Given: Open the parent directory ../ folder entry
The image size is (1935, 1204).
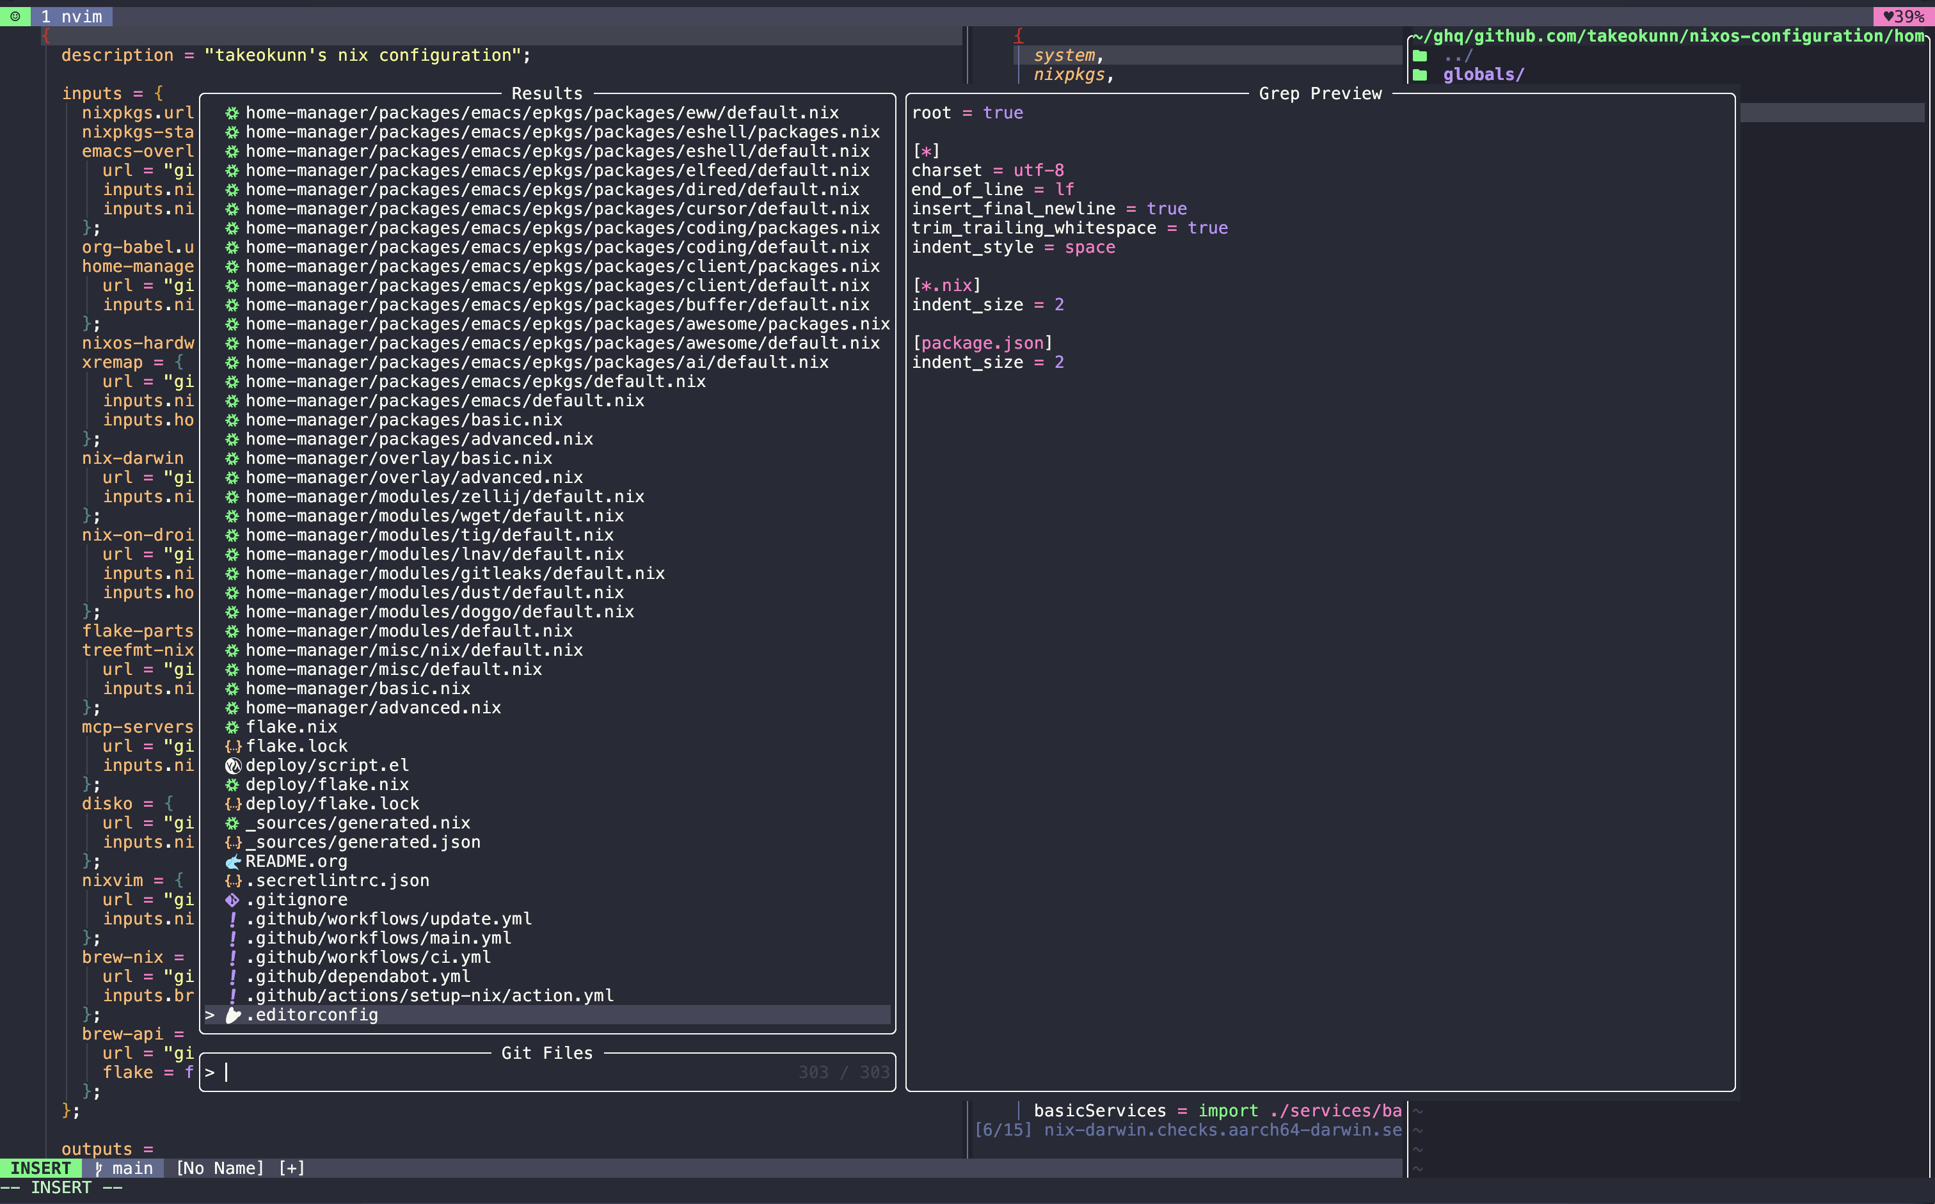Looking at the screenshot, I should (1457, 56).
